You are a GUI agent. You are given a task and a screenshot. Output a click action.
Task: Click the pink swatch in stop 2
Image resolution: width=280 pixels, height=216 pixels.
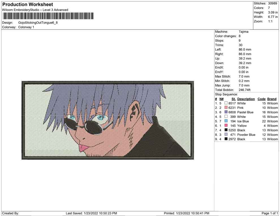pos(226,107)
